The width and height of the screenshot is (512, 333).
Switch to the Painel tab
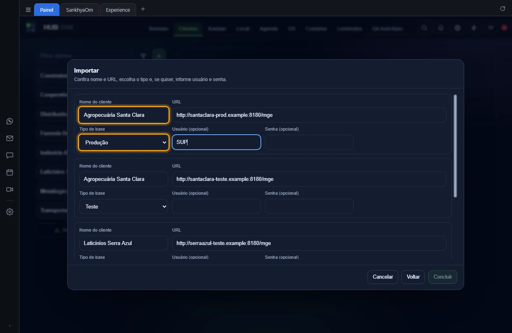click(47, 10)
